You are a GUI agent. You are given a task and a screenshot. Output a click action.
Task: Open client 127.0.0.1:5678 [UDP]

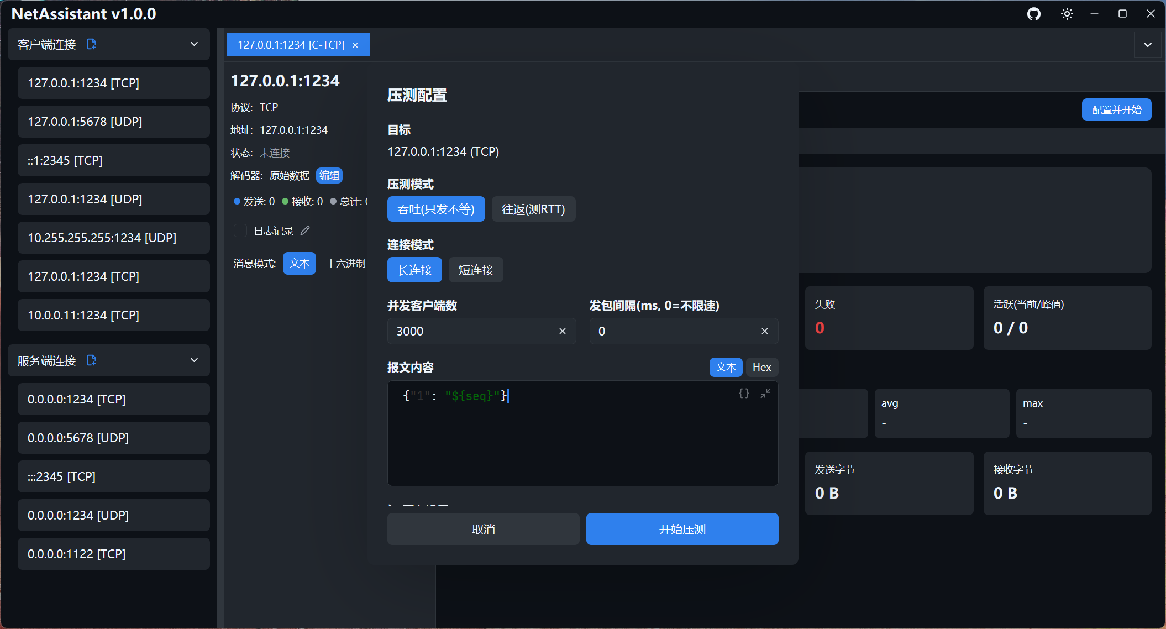click(x=114, y=122)
